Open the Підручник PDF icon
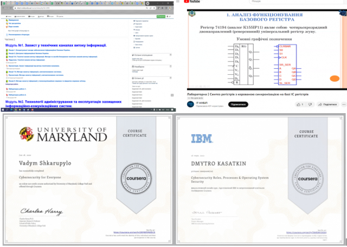Image resolution: width=347 pixels, height=247 pixels. click(7, 60)
